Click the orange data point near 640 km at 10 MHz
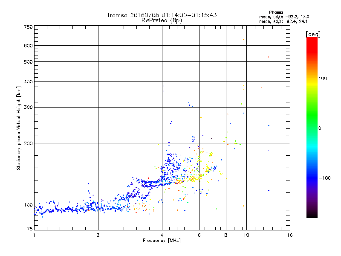 click(x=243, y=40)
